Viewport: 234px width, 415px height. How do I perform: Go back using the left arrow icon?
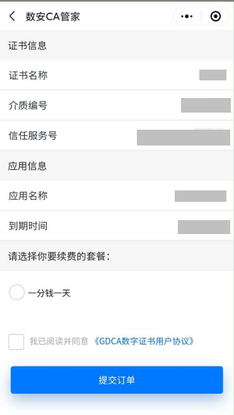pyautogui.click(x=12, y=16)
